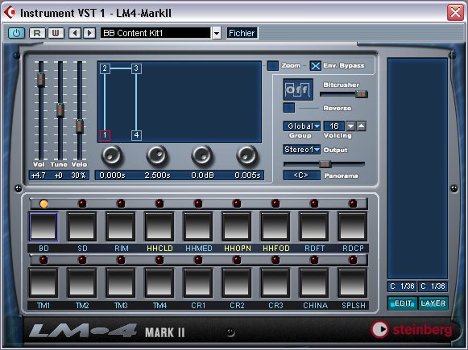Trigger the RDFT drum pad
This screenshot has height=350, width=468.
tap(313, 226)
